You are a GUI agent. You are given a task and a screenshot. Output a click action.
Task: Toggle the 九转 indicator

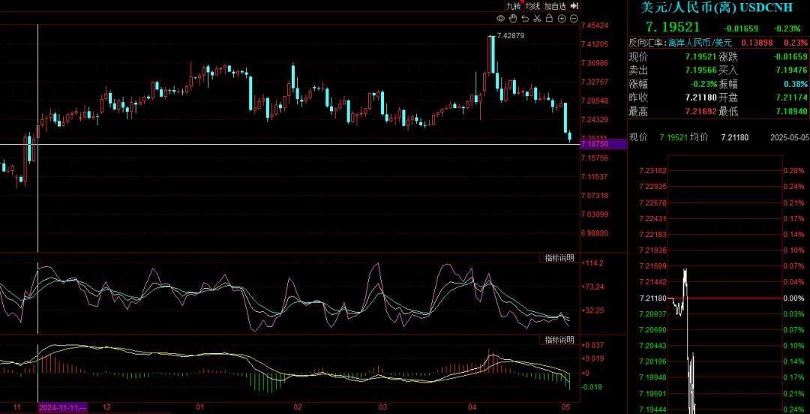point(513,6)
